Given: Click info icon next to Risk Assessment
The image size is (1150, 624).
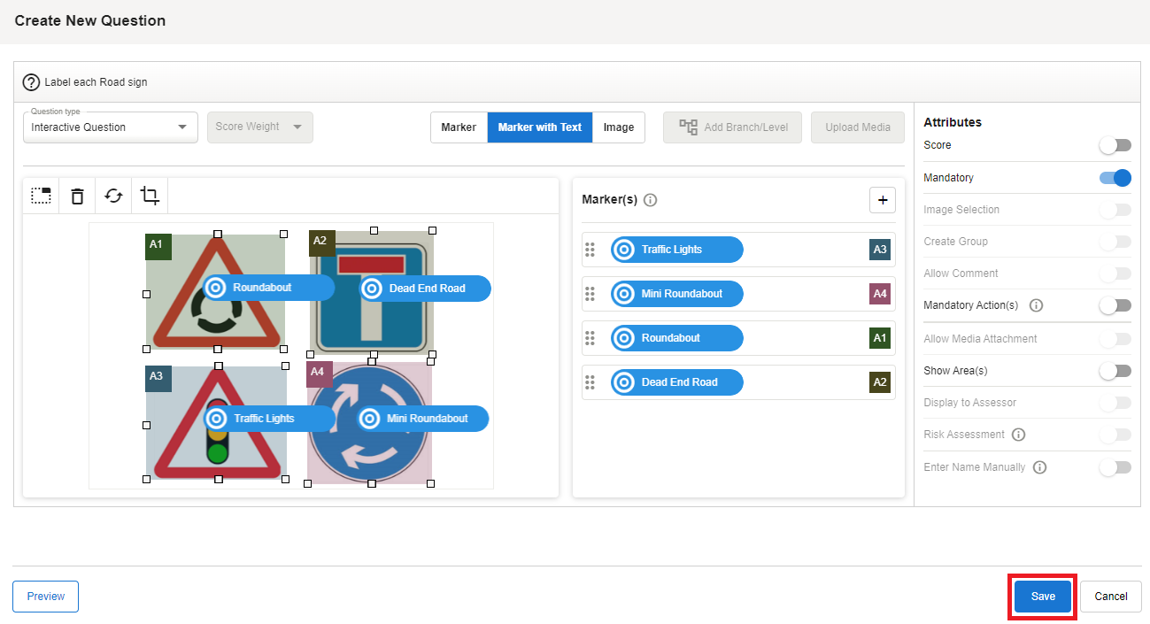Looking at the screenshot, I should click(1018, 435).
